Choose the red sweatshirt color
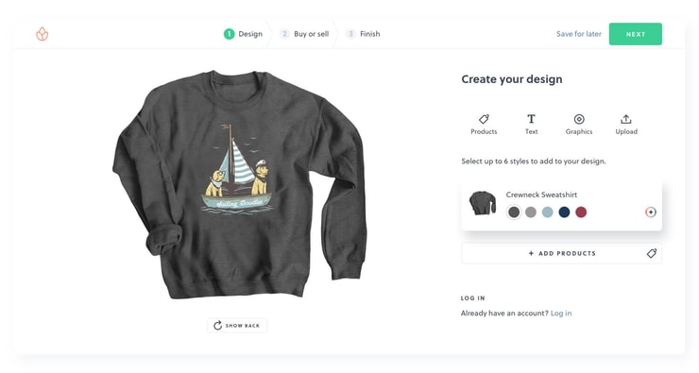 click(581, 212)
